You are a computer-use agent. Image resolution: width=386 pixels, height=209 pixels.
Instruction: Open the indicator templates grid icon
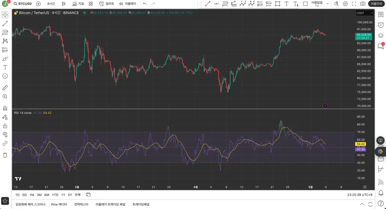(x=91, y=4)
